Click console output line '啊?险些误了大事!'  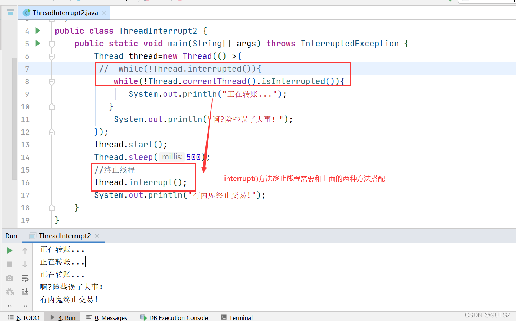[x=71, y=287]
